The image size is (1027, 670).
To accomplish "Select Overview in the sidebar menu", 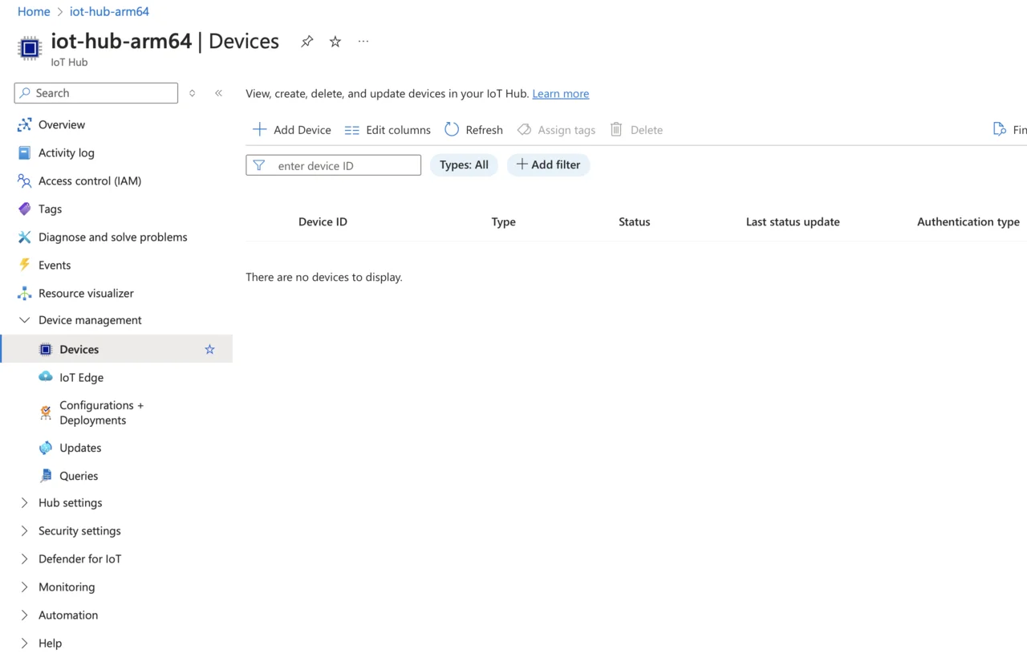I will pyautogui.click(x=62, y=124).
